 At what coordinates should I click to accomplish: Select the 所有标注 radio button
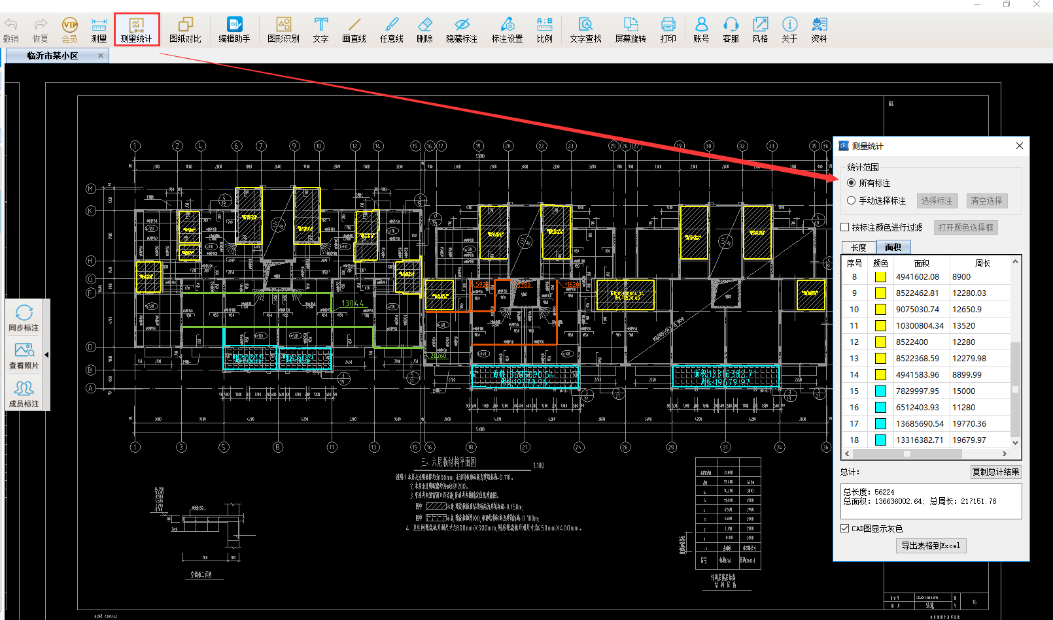point(851,183)
